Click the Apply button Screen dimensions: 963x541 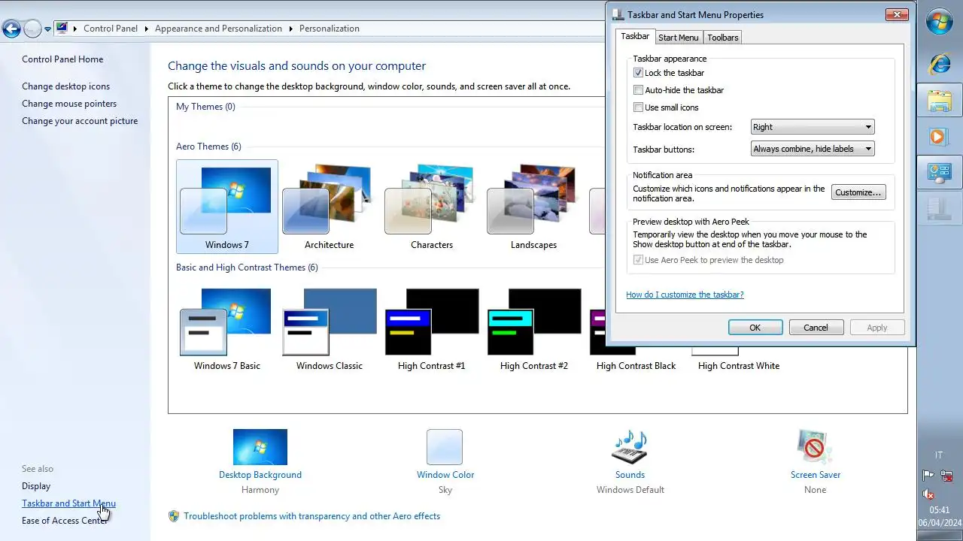(x=877, y=328)
